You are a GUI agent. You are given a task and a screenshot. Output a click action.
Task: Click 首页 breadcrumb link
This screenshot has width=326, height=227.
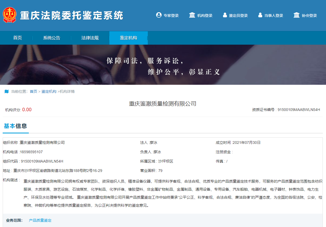[x=34, y=91]
